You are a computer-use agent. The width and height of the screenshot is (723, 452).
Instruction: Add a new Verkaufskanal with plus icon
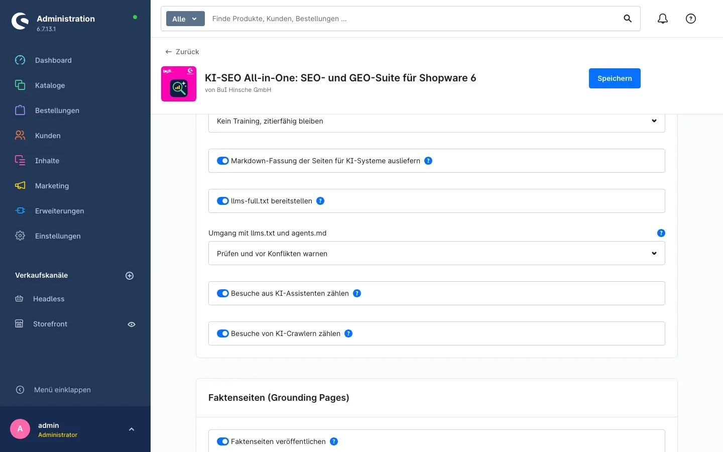pos(130,276)
